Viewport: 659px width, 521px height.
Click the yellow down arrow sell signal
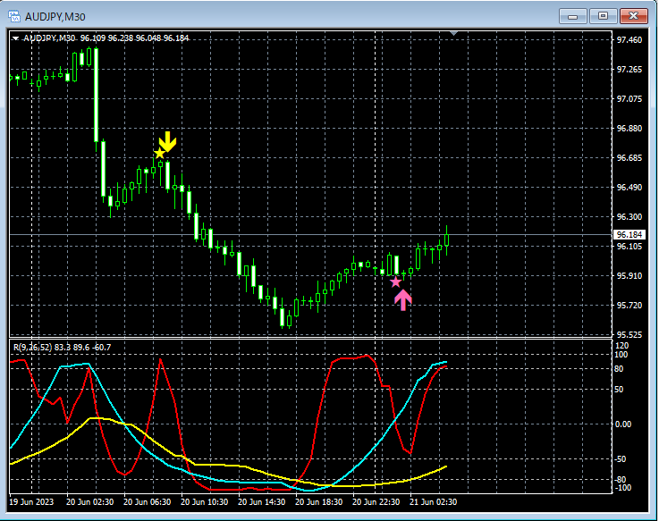point(167,141)
